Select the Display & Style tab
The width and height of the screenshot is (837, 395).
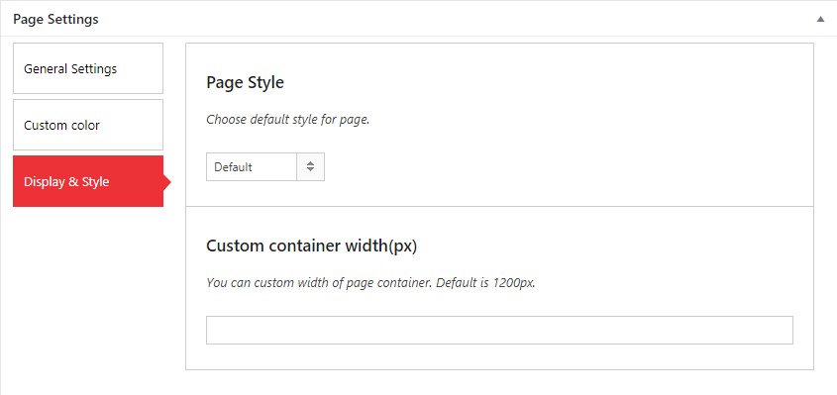point(88,181)
